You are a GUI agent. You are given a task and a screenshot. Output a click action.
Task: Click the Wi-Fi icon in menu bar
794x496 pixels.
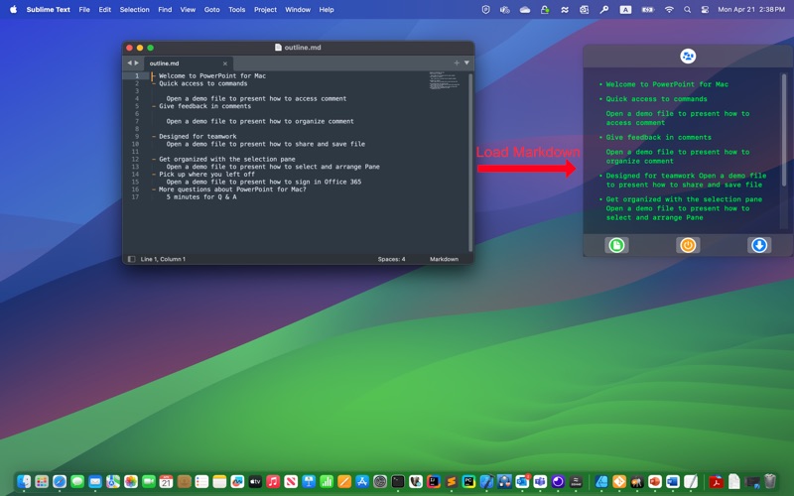(669, 10)
